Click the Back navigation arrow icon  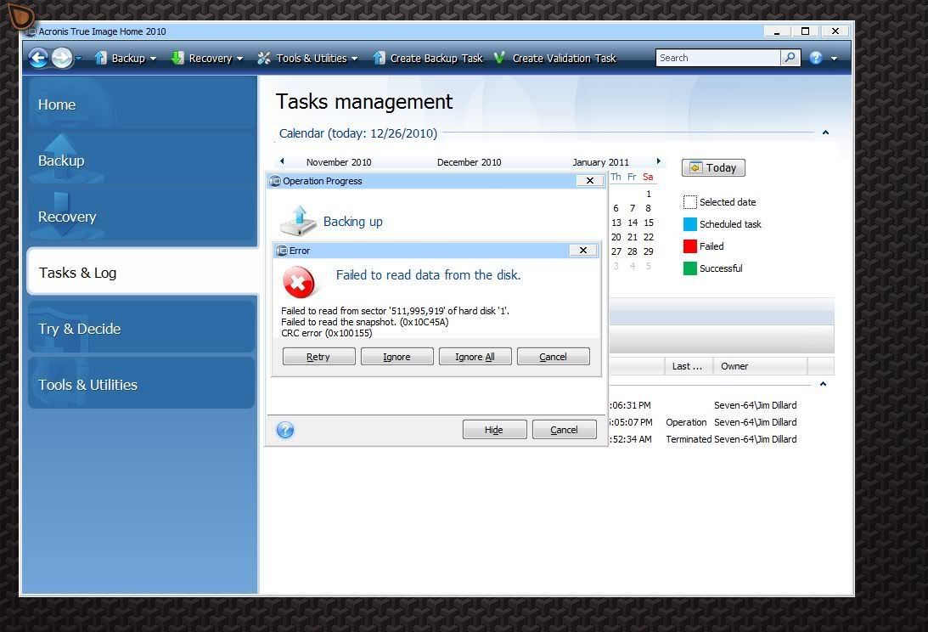[38, 58]
